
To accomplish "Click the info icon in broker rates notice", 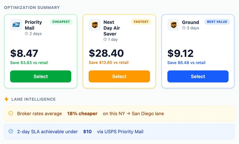I will 11,113.
